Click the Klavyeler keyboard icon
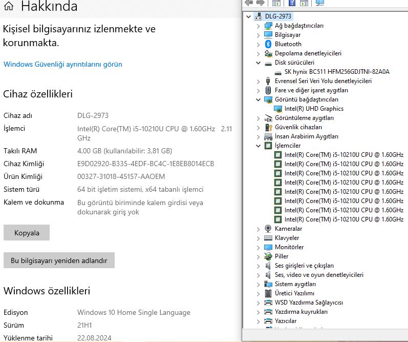The image size is (408, 342). point(268,238)
